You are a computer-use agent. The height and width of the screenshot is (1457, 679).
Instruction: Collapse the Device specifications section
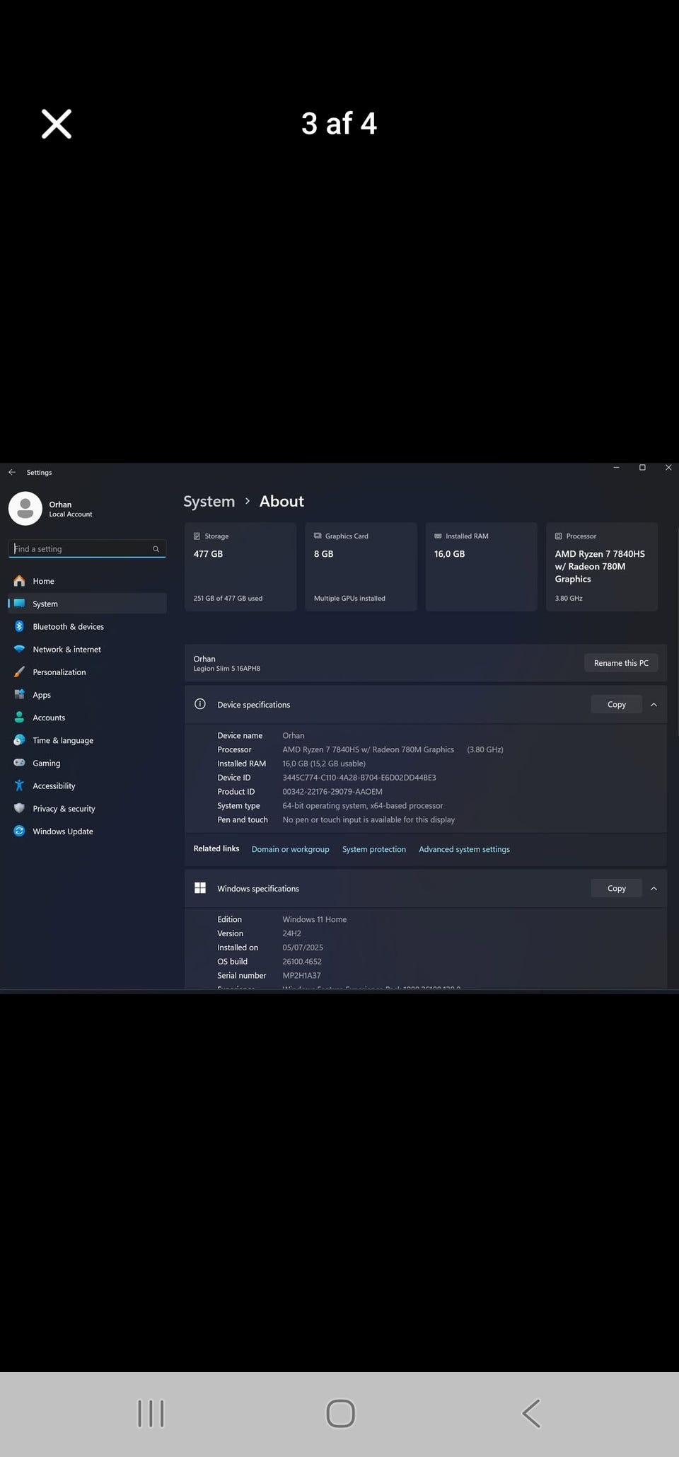pos(654,705)
